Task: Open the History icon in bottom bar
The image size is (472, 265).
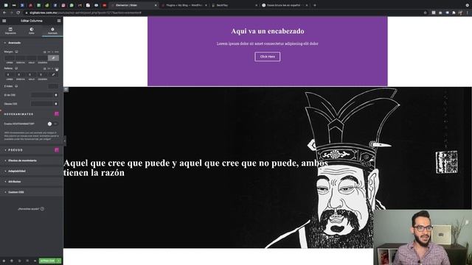Action: [x=20, y=261]
